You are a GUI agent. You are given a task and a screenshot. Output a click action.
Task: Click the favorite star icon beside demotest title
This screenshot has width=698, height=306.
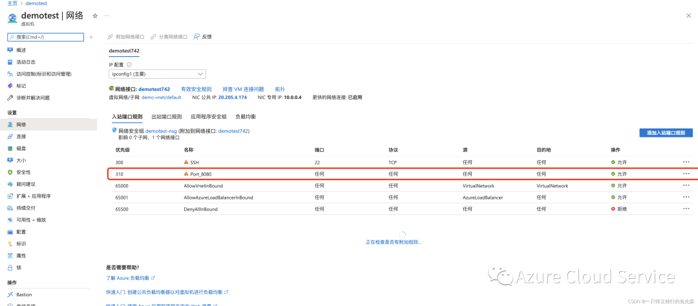tap(95, 15)
